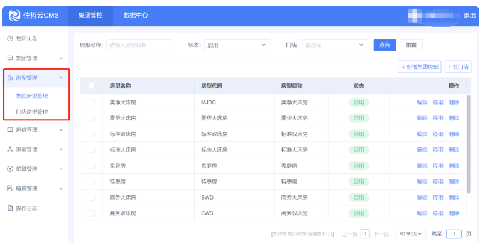The height and width of the screenshot is (246, 485).
Task: Click 停用 for 豪华大床房
Action: pyautogui.click(x=438, y=118)
